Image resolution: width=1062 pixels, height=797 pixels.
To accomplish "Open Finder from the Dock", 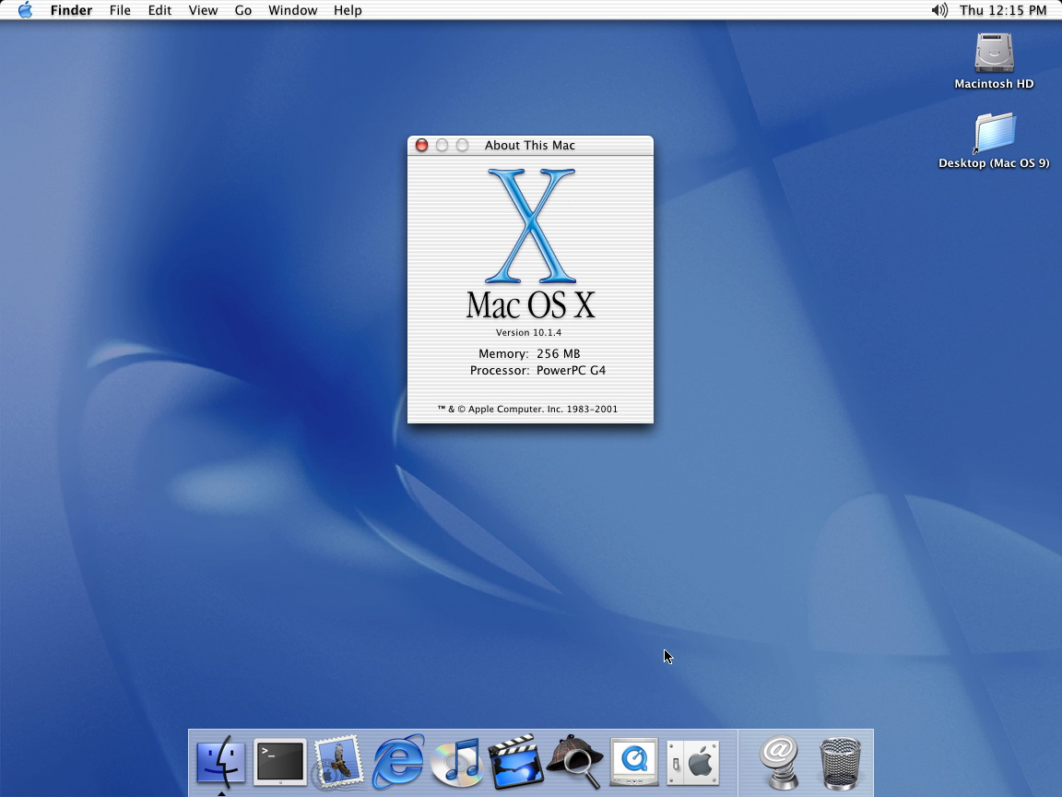I will [221, 762].
